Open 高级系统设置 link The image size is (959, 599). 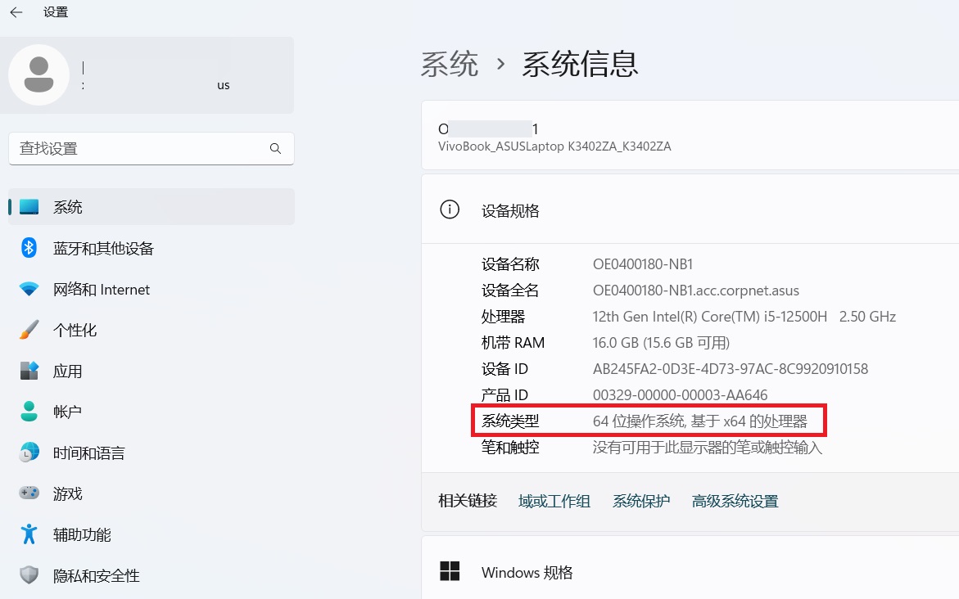point(735,501)
